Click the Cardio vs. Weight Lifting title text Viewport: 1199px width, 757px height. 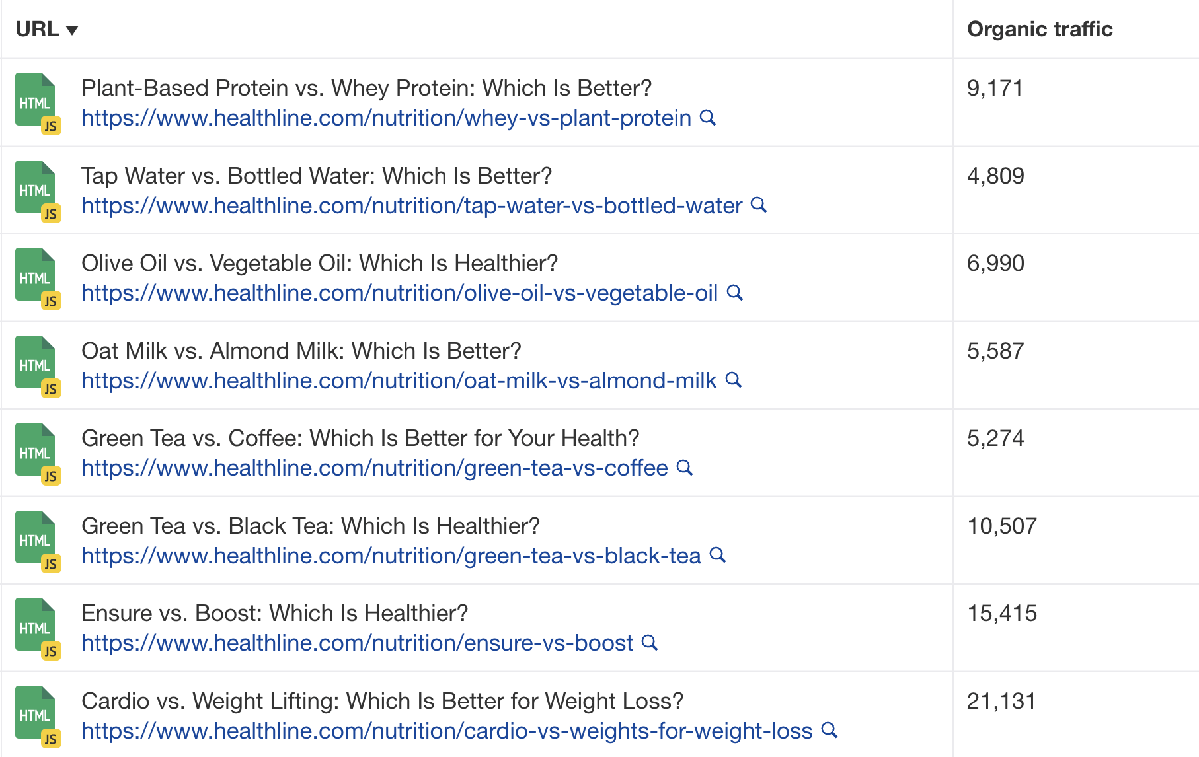383,701
